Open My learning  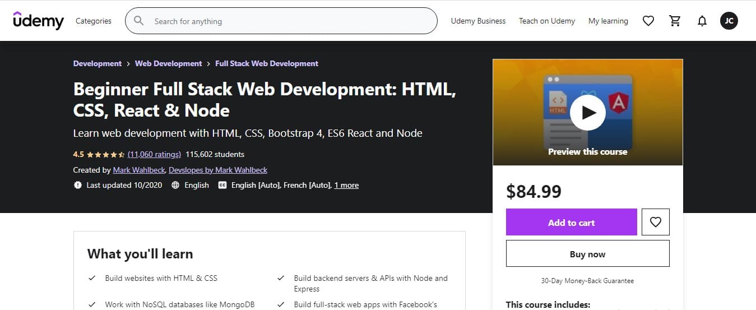click(608, 21)
